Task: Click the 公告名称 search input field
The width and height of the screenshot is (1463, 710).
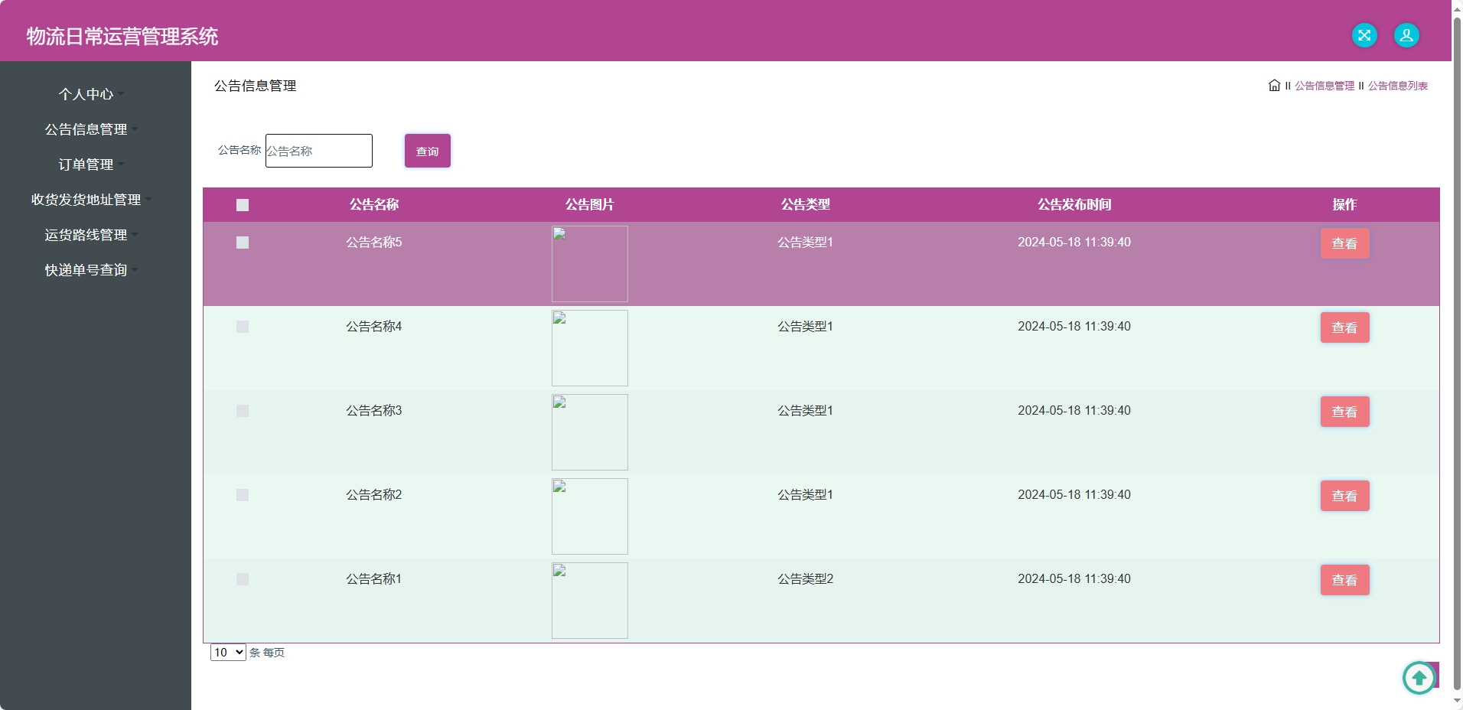Action: pos(318,150)
